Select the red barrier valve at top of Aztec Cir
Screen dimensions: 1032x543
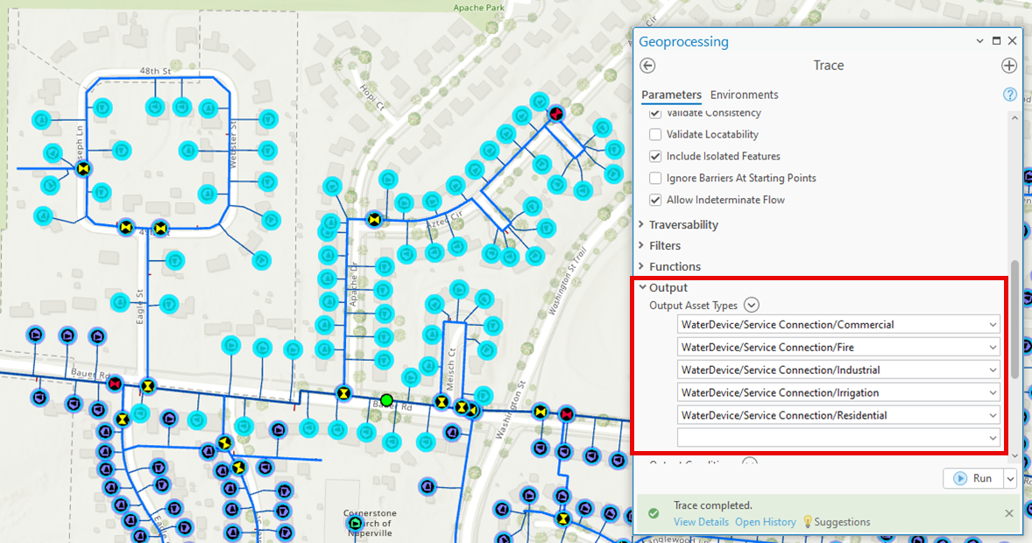coord(557,113)
